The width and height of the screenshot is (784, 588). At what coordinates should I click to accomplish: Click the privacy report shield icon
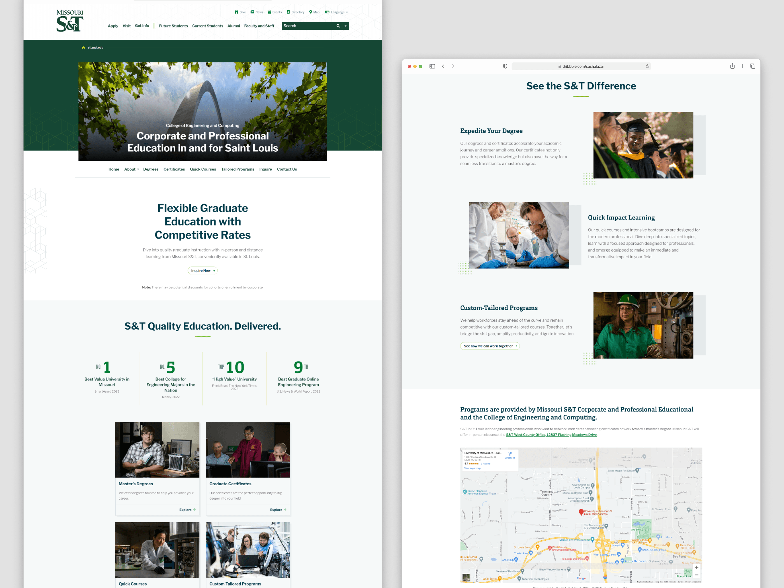coord(505,66)
